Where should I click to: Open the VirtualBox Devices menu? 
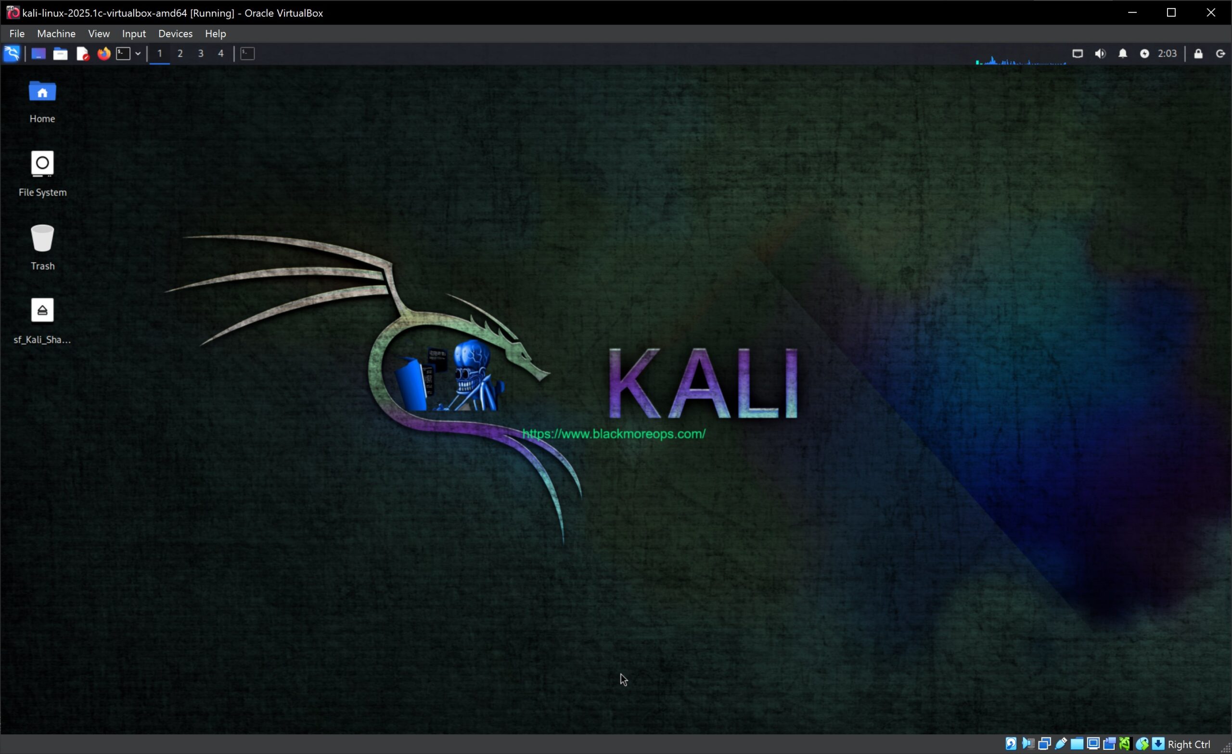point(175,34)
